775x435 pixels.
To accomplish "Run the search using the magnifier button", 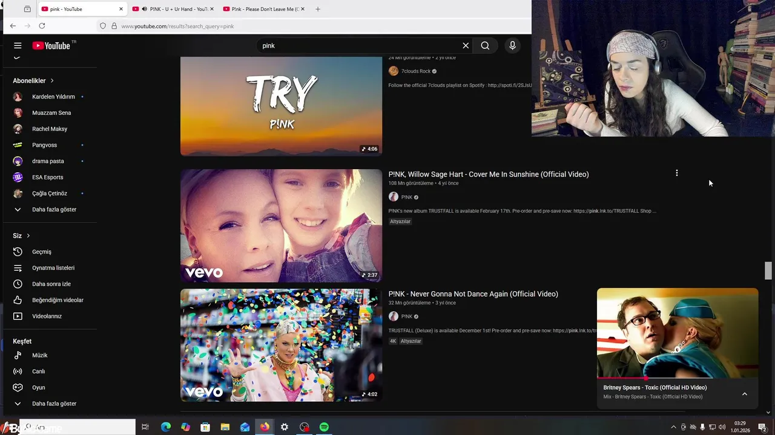I will [485, 45].
